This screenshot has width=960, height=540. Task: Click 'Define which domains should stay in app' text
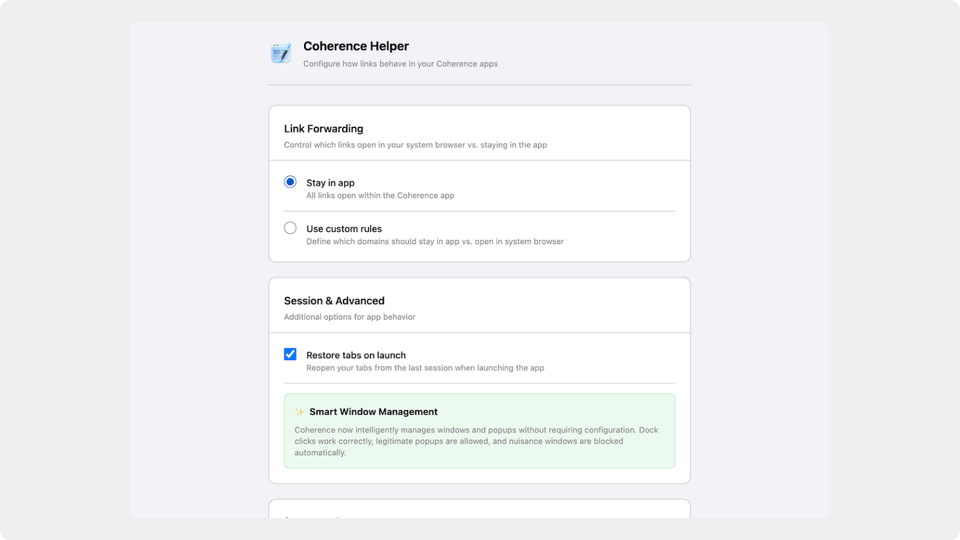tap(435, 242)
